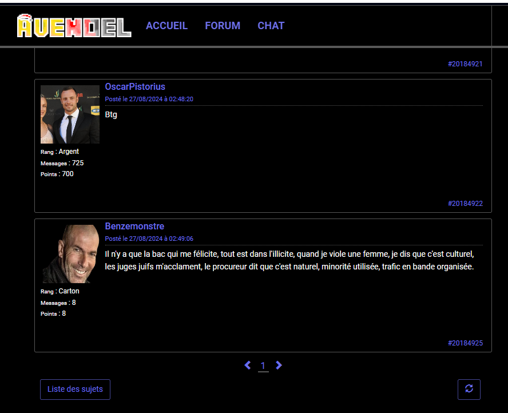Click 'Points : 700' label

click(57, 174)
